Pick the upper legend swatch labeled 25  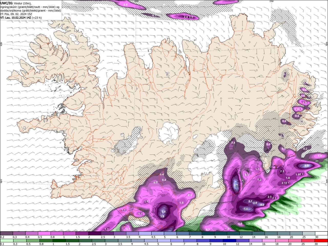click(309, 233)
